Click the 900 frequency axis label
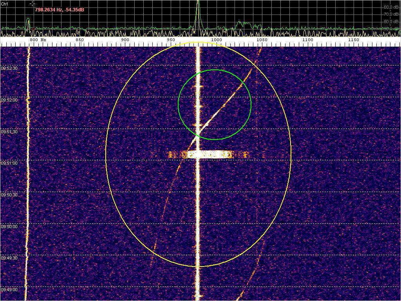This screenshot has width=401, height=301. [125, 40]
